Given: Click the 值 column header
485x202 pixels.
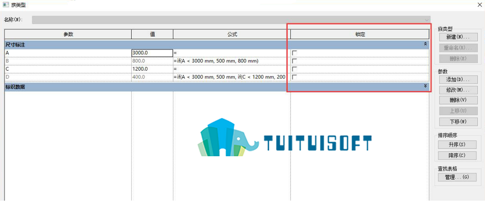Looking at the screenshot, I should (152, 34).
